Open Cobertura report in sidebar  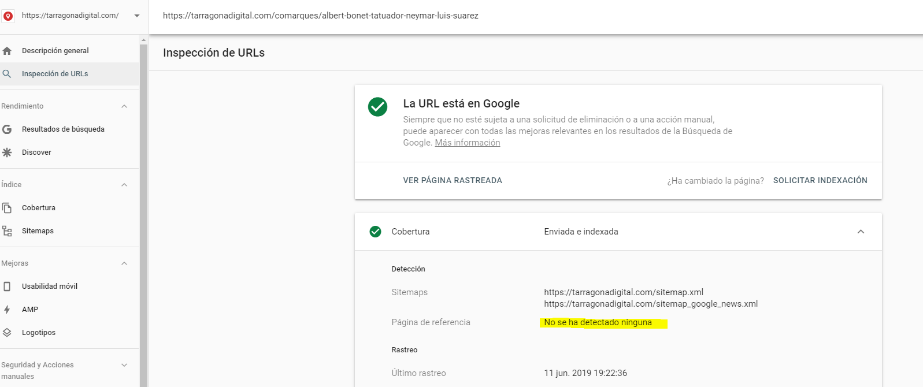pos(39,208)
